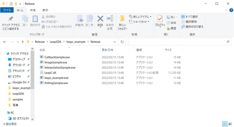Click the Pin to Quick Access icon

pyautogui.click(x=11, y=22)
